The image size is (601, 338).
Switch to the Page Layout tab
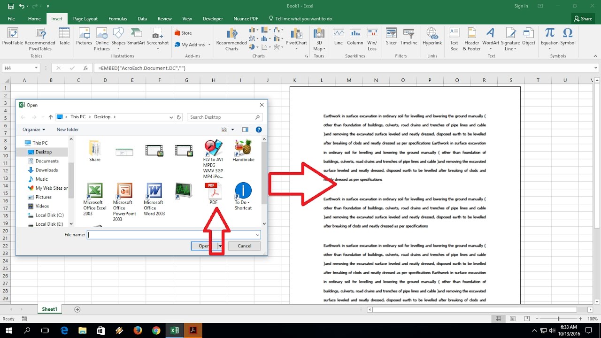tap(85, 19)
